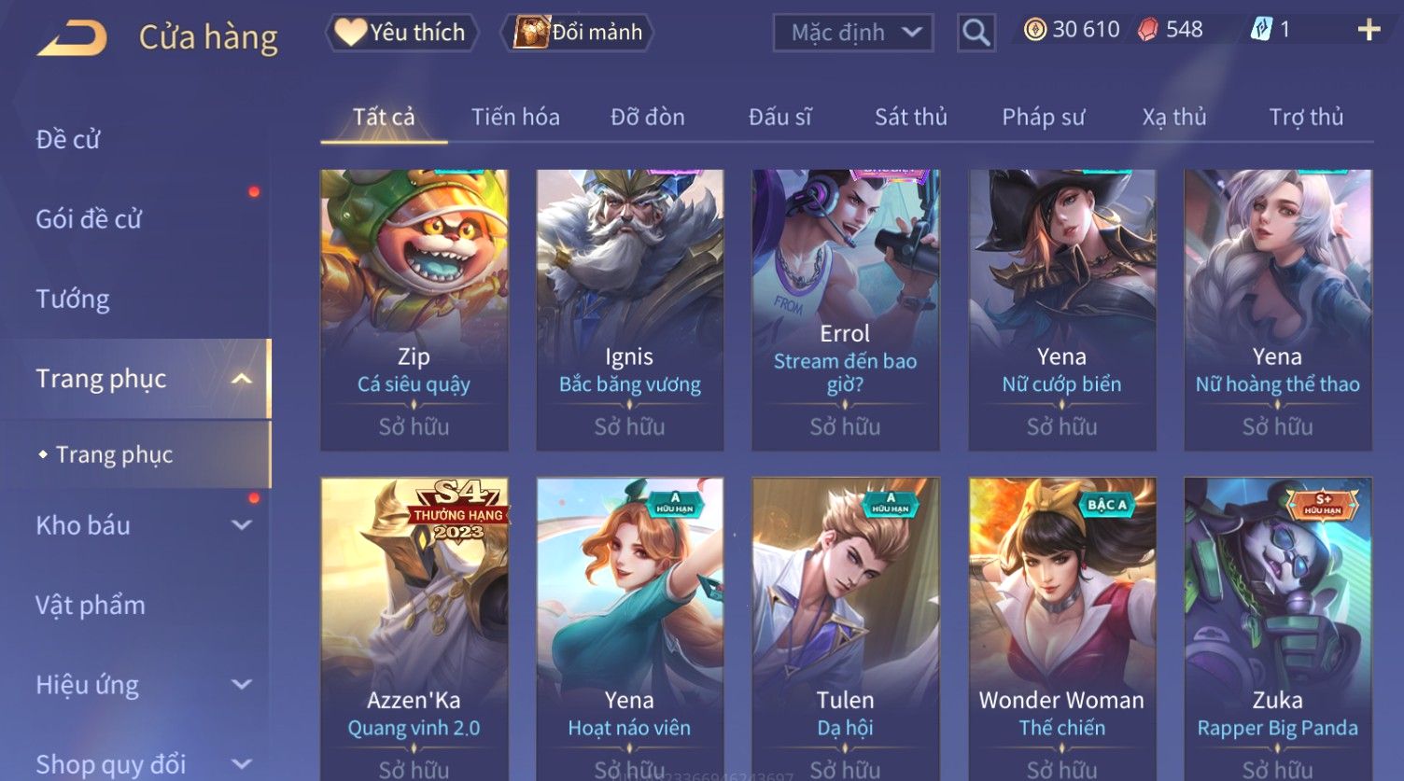The height and width of the screenshot is (781, 1404).
Task: Tap the gold coin balance icon
Action: pyautogui.click(x=1034, y=30)
